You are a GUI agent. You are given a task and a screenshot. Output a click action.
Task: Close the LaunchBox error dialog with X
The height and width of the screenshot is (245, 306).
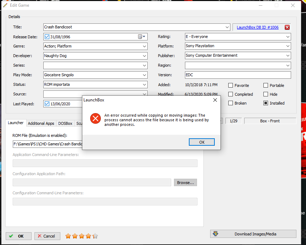click(215, 100)
